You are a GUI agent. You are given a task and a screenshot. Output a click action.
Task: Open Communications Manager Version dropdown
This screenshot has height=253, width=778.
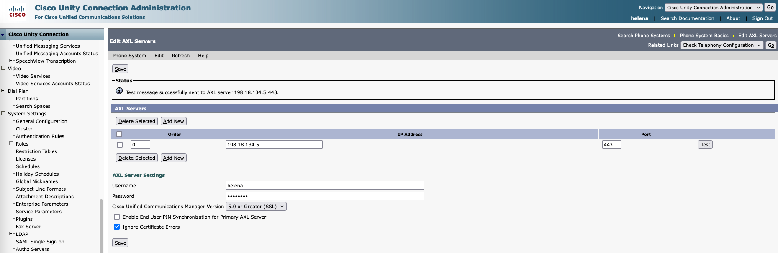click(256, 207)
